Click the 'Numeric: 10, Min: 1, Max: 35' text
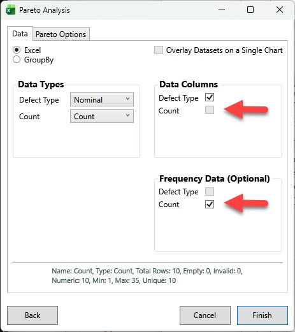This screenshot has height=332, width=295. click(x=96, y=280)
